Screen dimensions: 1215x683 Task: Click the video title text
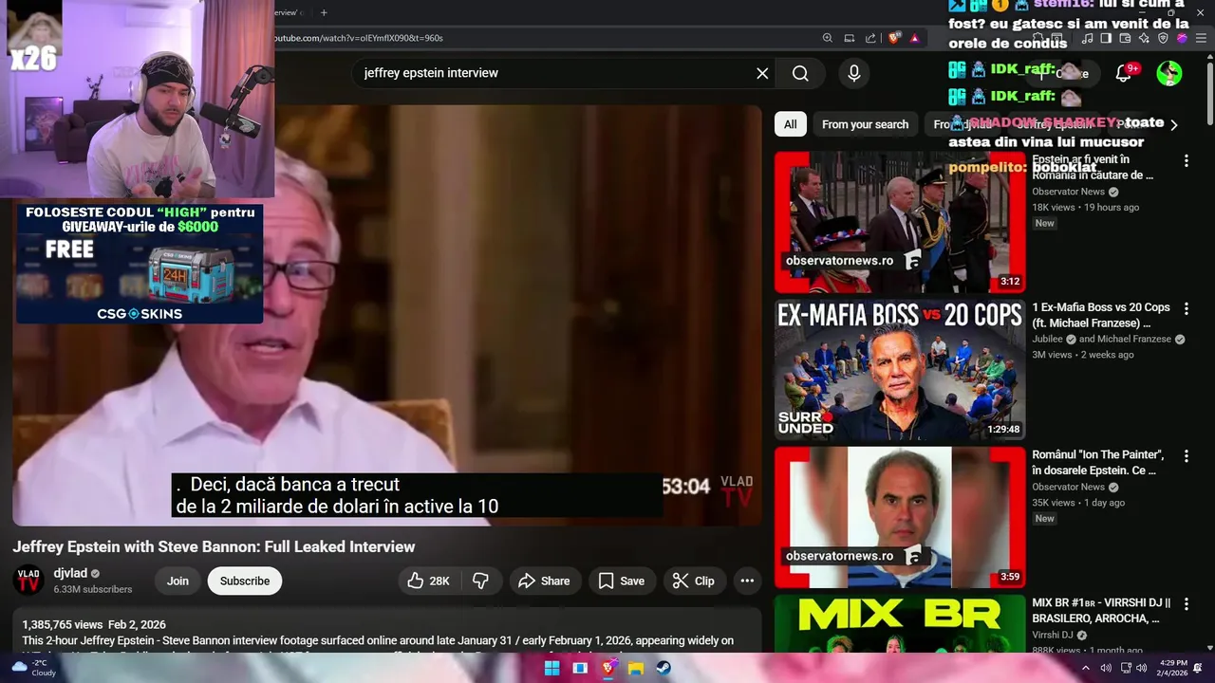[x=214, y=546]
